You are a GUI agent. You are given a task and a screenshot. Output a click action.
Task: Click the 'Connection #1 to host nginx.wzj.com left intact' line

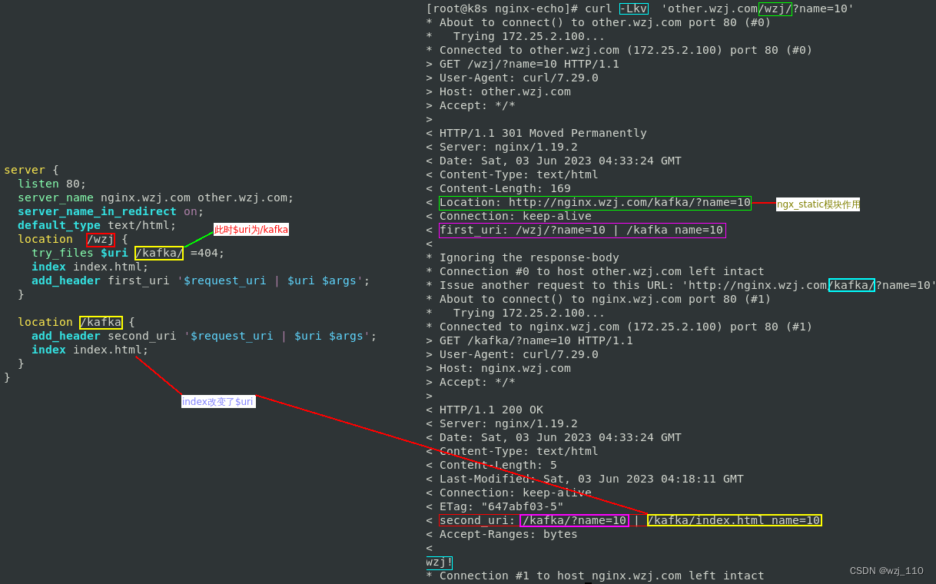(595, 576)
